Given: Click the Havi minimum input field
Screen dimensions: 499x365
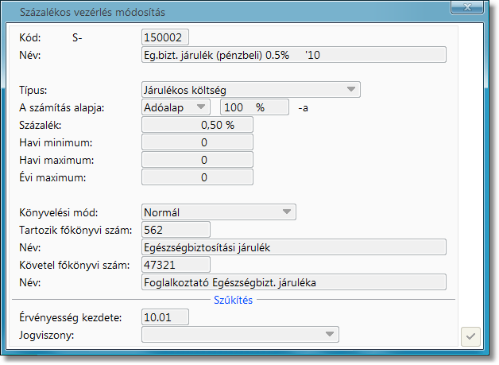Looking at the screenshot, I should (x=197, y=142).
